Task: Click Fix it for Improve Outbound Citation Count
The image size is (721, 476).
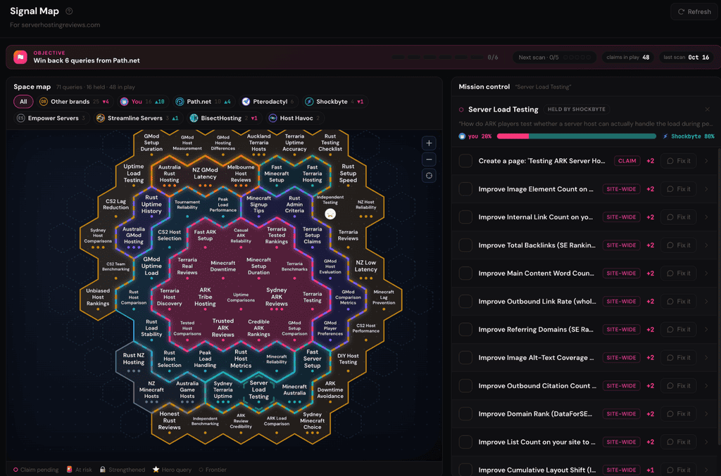Action: click(x=679, y=385)
